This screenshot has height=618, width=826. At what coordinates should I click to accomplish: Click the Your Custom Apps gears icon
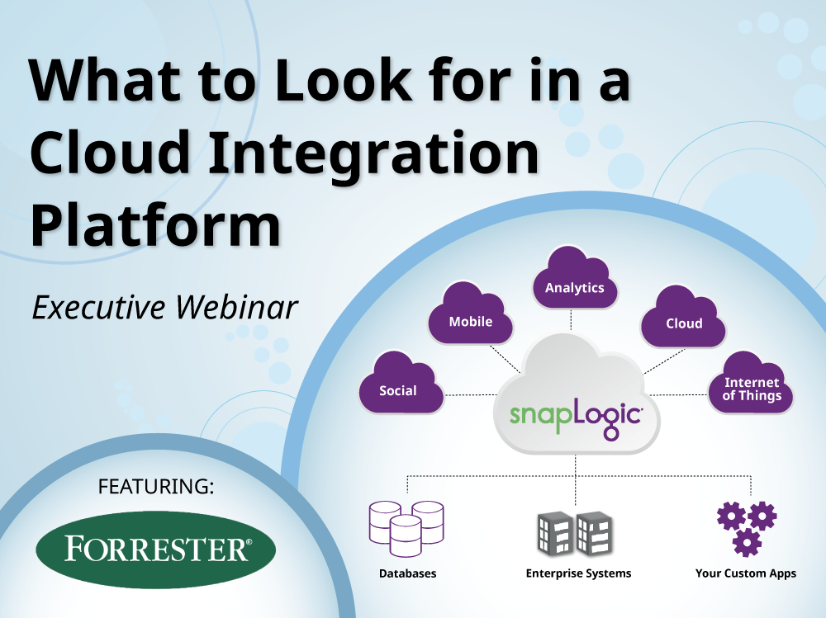pos(747,529)
